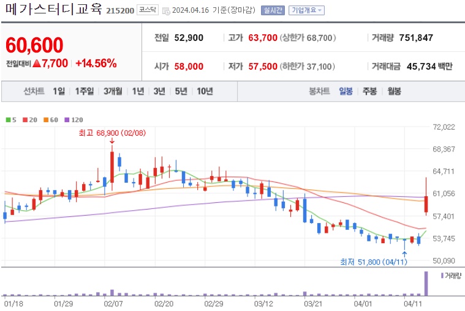The width and height of the screenshot is (465, 311).
Task: Click the previous close value 52,900
Action: (189, 38)
